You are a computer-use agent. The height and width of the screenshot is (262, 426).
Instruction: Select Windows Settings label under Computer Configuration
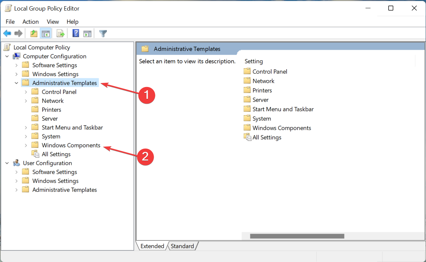click(55, 74)
